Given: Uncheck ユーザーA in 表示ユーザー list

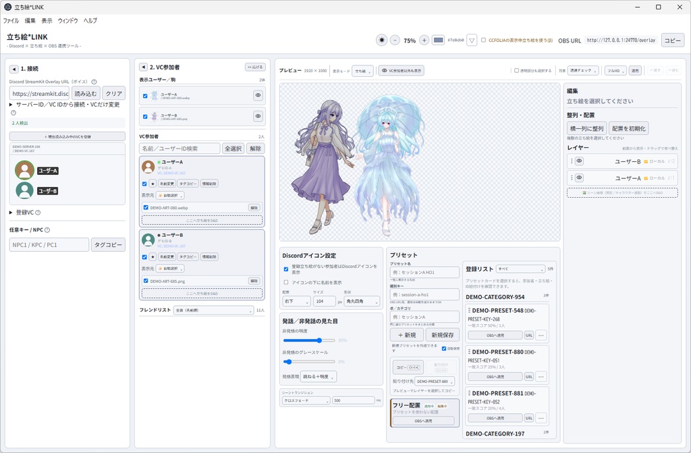Looking at the screenshot, I should (145, 96).
